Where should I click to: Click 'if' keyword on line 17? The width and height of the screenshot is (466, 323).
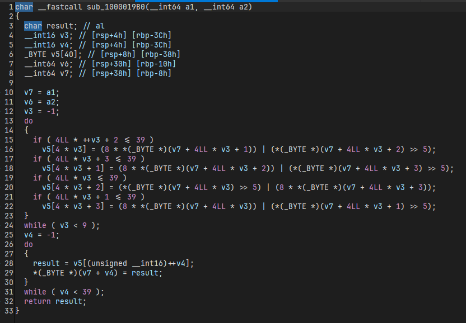[x=38, y=159]
